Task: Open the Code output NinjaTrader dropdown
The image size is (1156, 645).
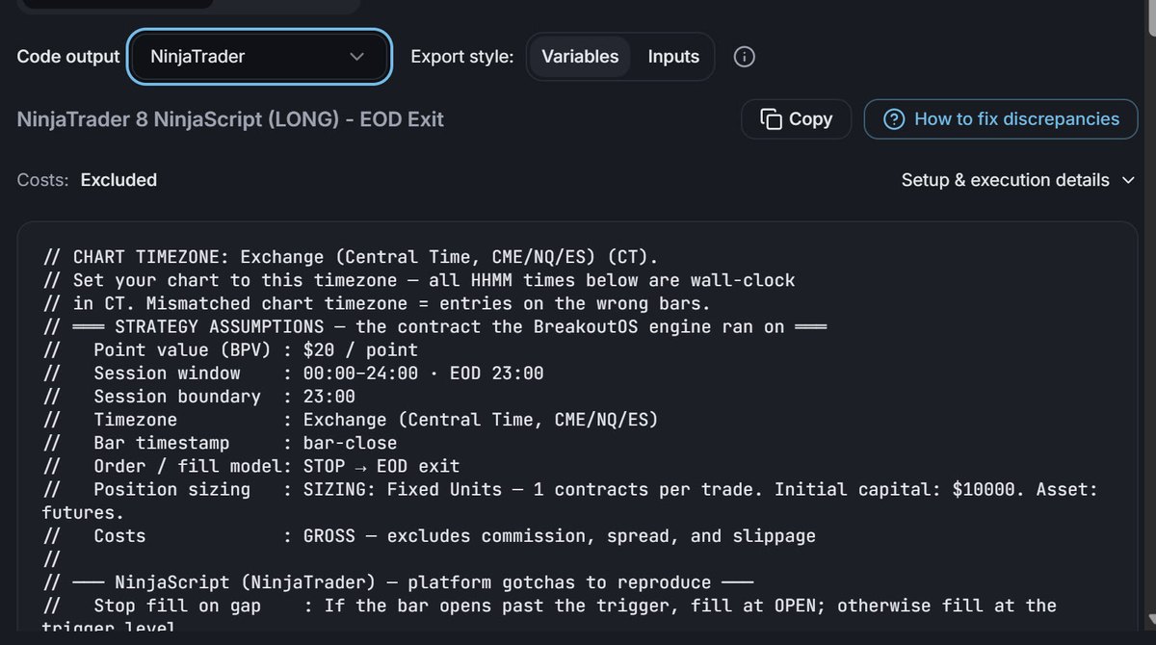Action: tap(258, 57)
